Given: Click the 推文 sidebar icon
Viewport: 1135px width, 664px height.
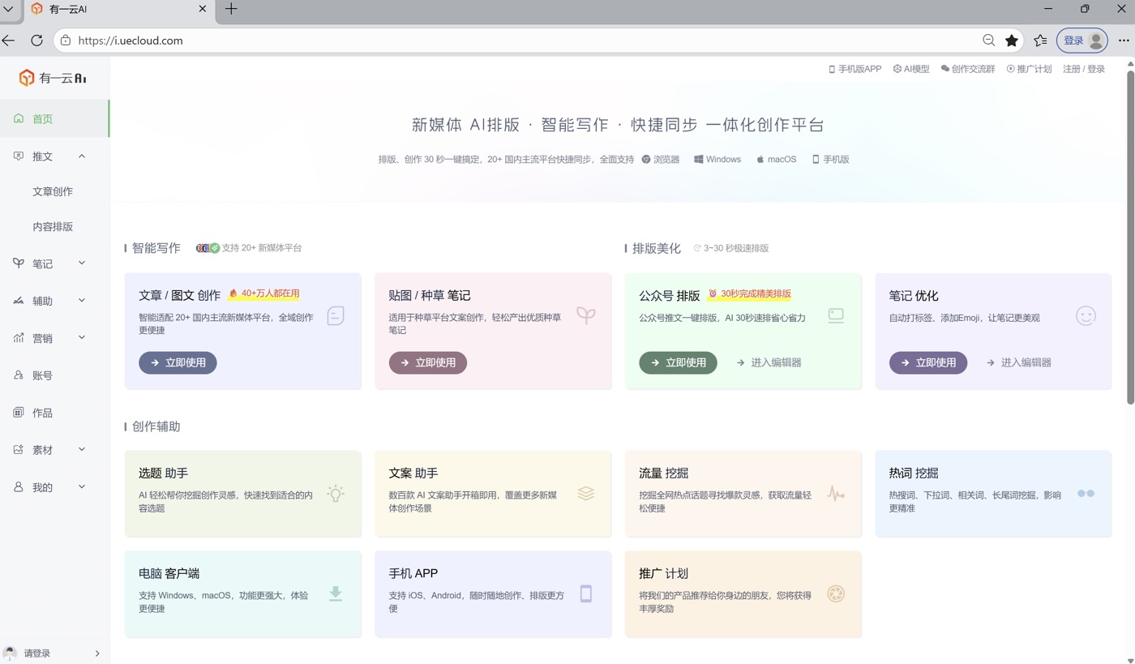Looking at the screenshot, I should point(19,156).
